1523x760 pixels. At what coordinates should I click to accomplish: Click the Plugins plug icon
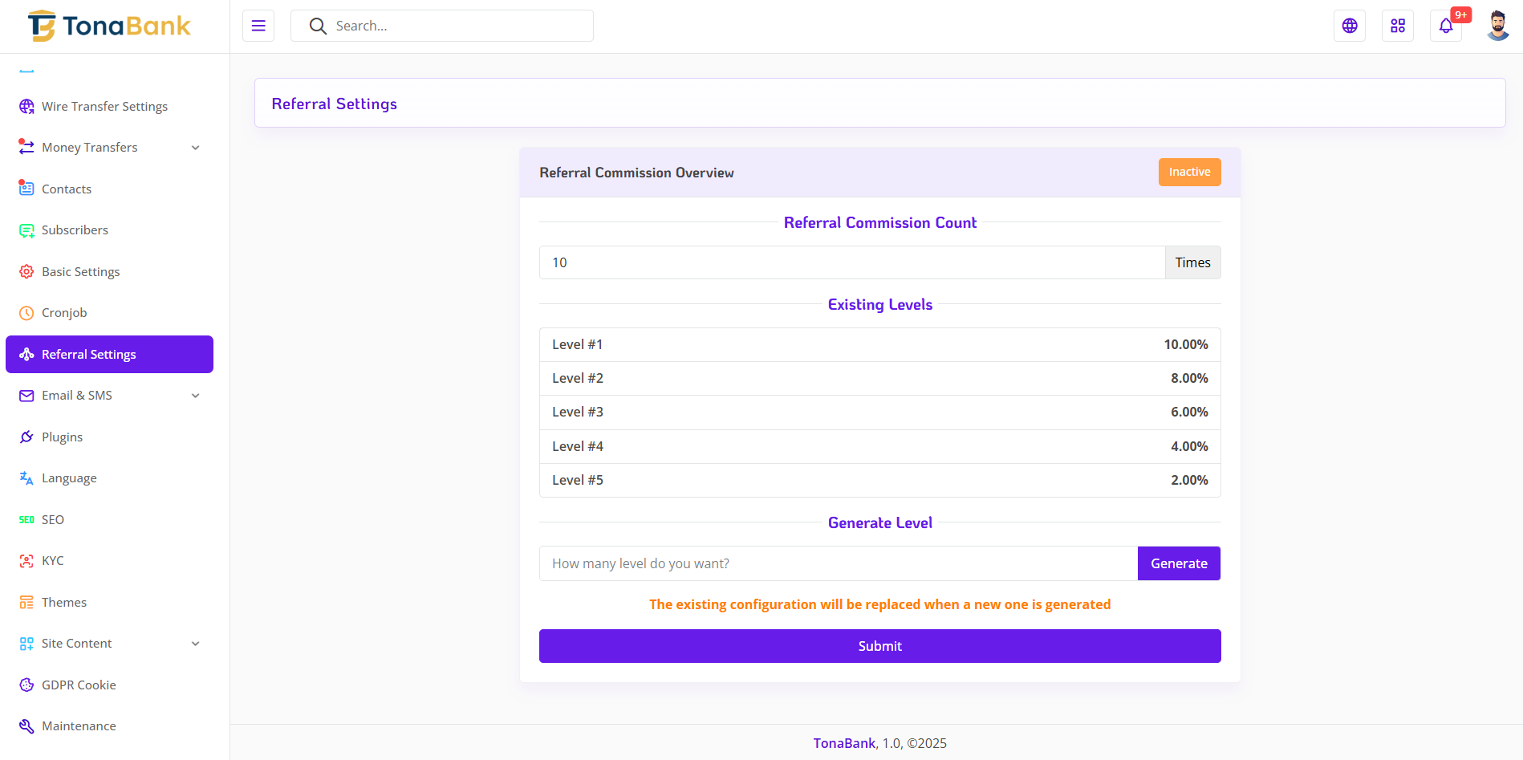coord(26,437)
